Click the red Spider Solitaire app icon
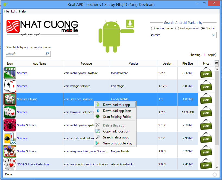222x180 pixels. tap(9, 125)
